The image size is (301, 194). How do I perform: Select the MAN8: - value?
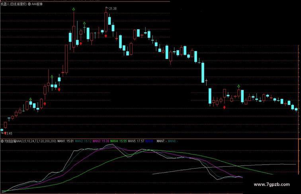pos(173,141)
